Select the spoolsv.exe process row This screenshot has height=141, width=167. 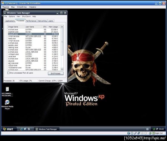33,45
